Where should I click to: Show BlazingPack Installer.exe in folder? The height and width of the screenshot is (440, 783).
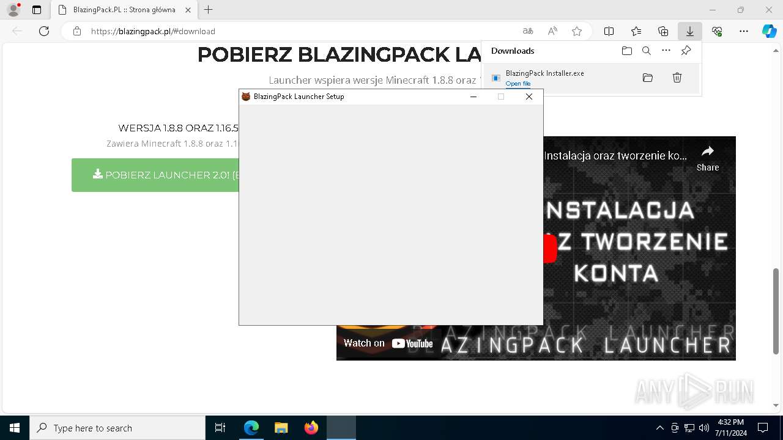648,78
